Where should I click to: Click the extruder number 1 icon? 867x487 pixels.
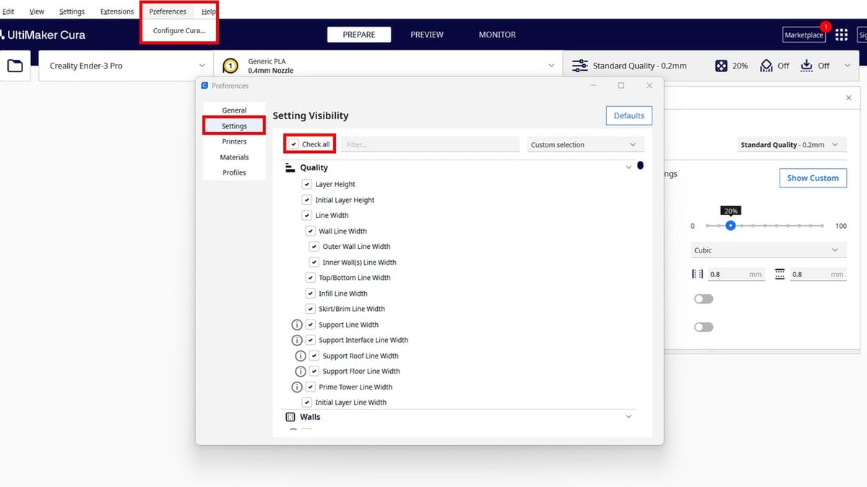coord(230,66)
